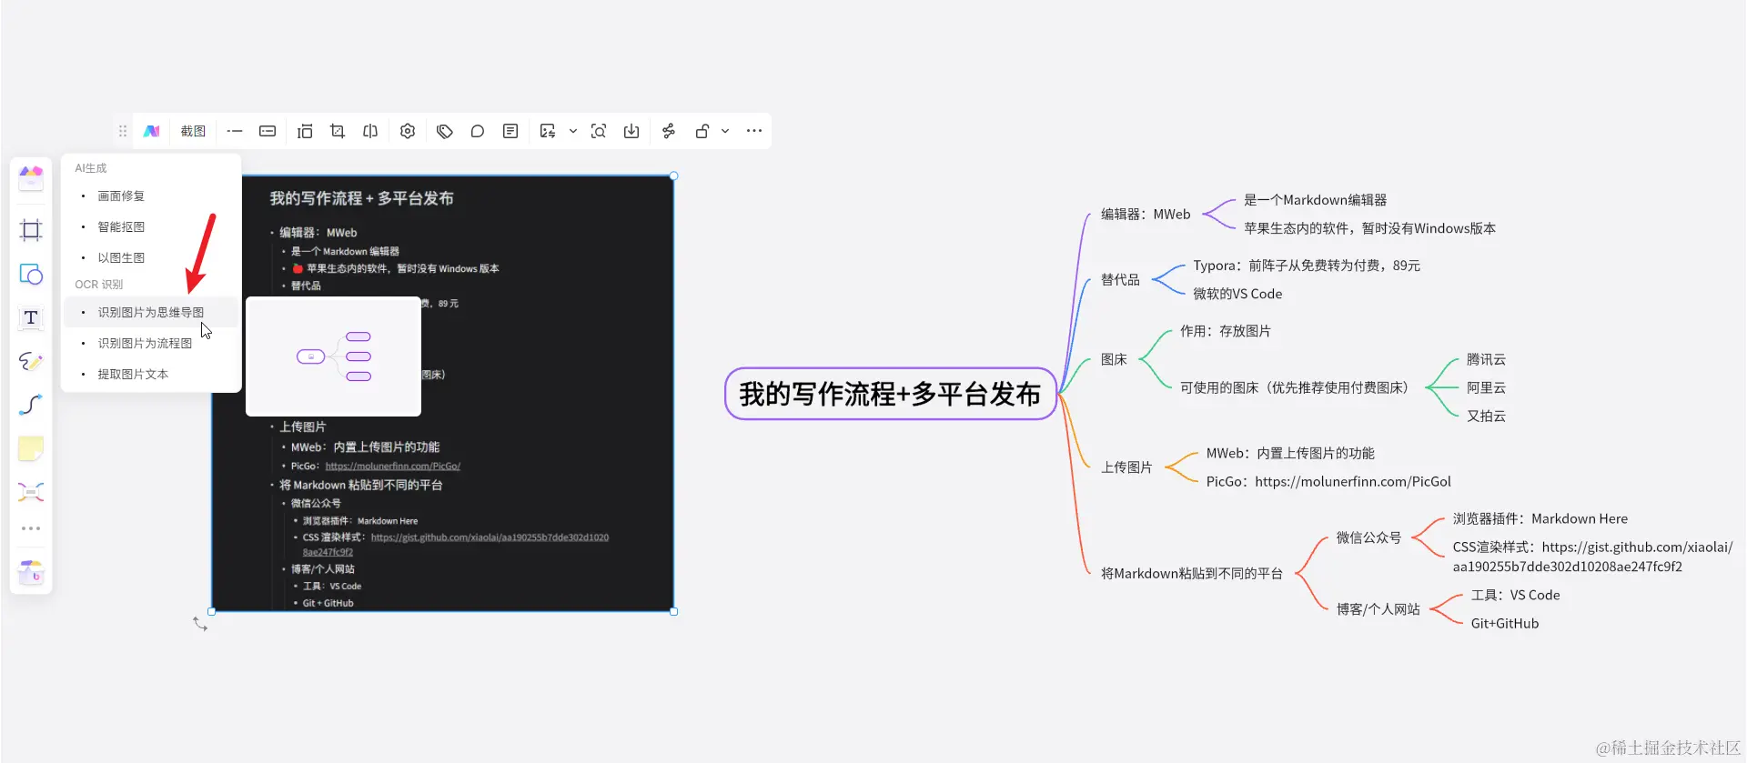Grab the toolbar drag handle dots

(123, 131)
